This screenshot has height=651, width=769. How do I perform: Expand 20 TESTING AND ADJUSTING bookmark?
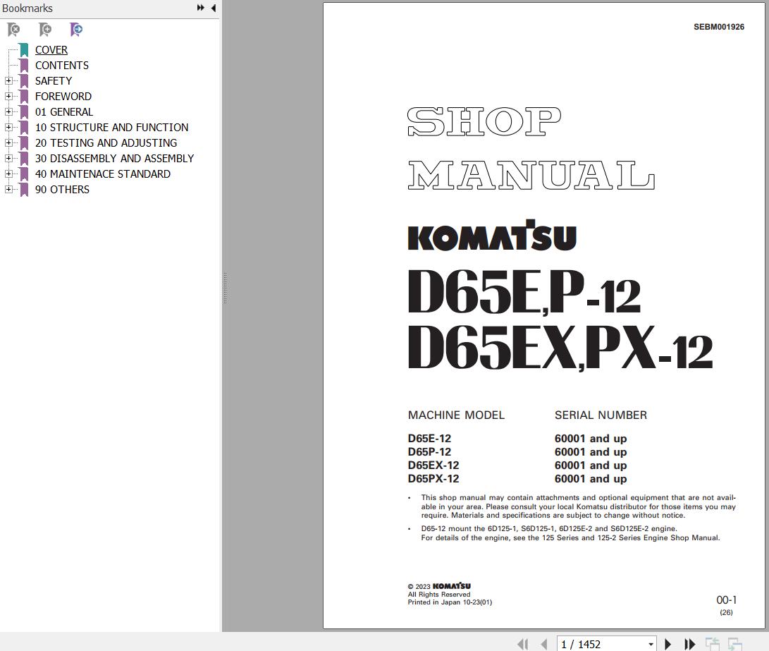[8, 142]
